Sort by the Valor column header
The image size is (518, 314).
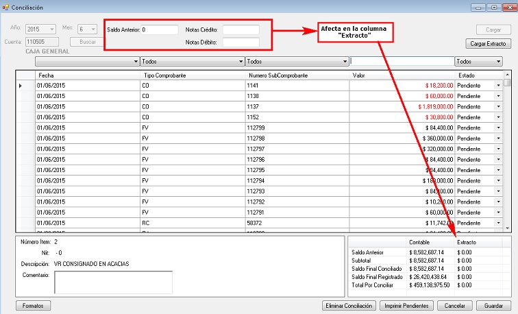tap(401, 75)
